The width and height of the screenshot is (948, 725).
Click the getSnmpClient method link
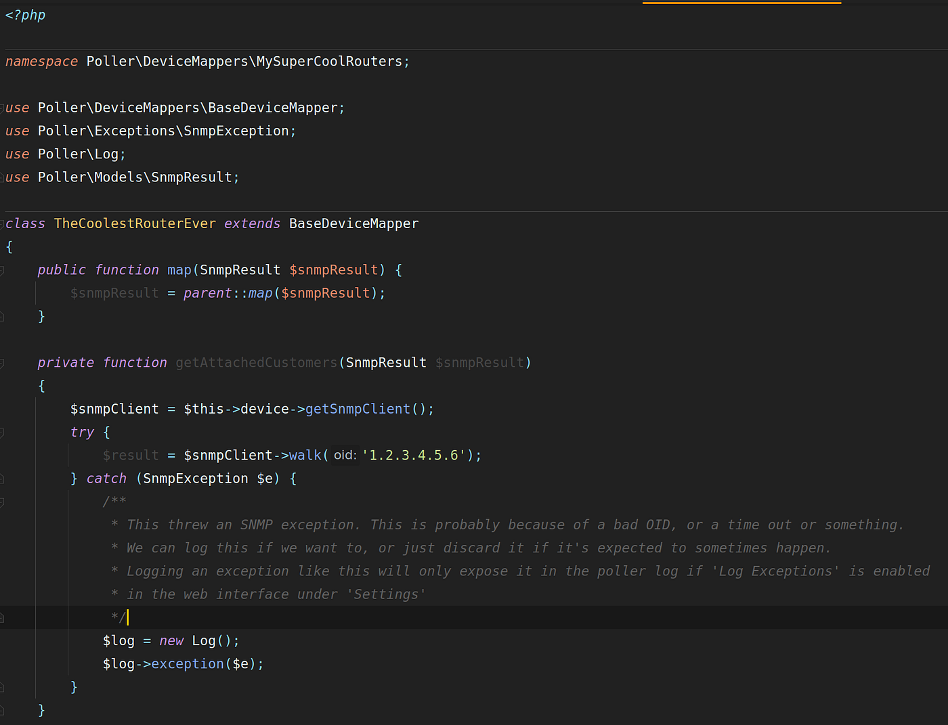[x=358, y=409]
